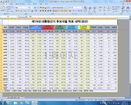Image resolution: width=131 pixels, height=105 pixels.
Task: Open text orientation options
Action: pos(48,8)
